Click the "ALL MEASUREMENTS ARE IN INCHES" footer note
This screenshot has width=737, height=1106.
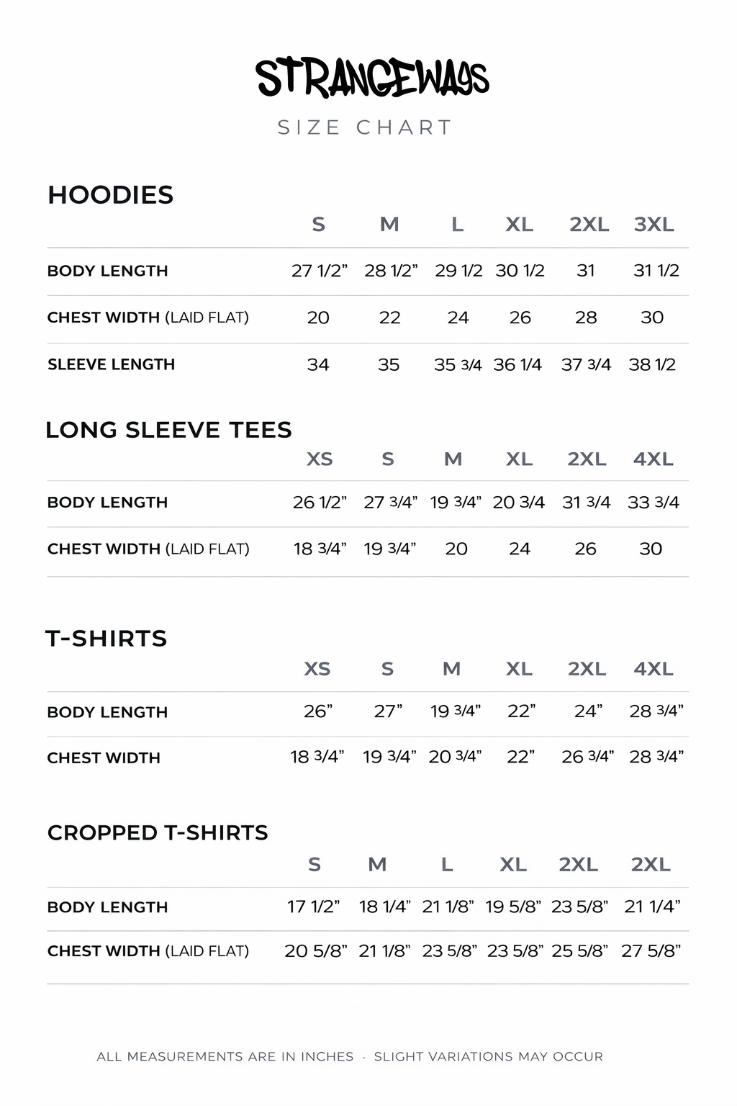[225, 1057]
